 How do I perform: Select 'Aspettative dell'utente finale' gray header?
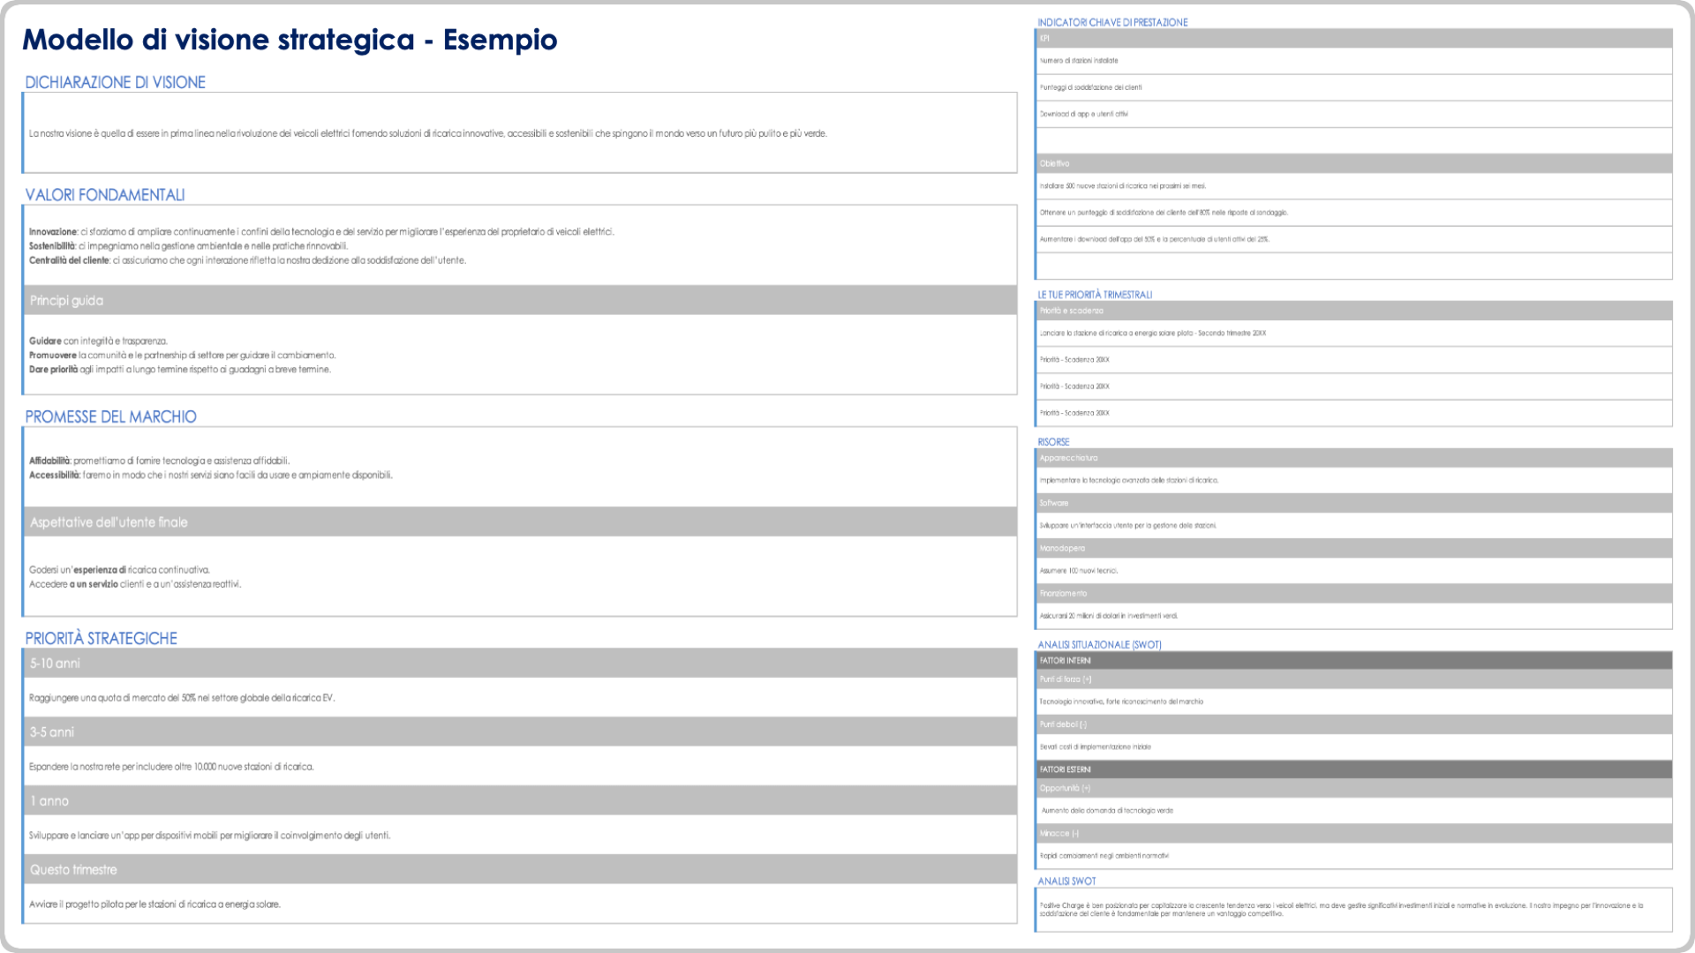[x=520, y=522]
